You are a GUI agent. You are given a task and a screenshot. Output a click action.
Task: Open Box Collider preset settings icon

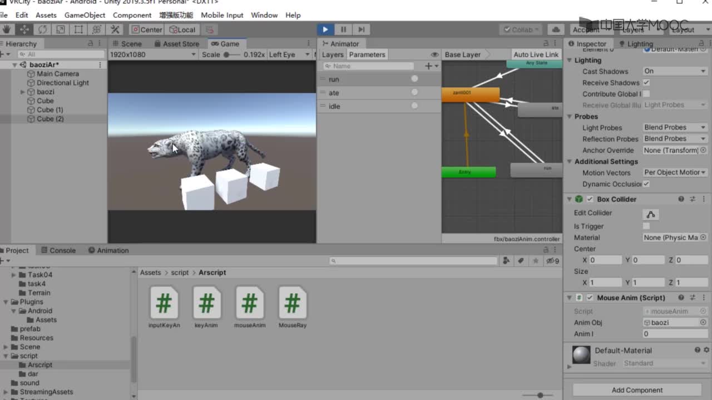pos(693,199)
